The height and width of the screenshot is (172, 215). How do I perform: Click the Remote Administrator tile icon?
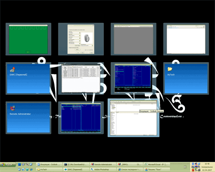[x=12, y=108]
